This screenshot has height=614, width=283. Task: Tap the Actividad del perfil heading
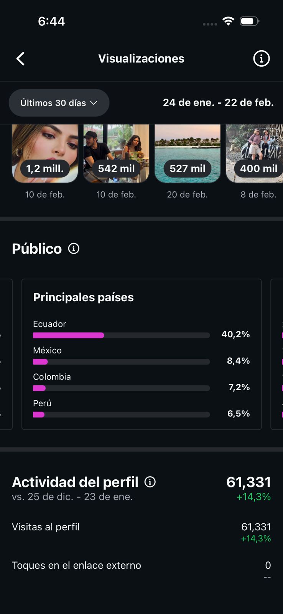coord(75,482)
